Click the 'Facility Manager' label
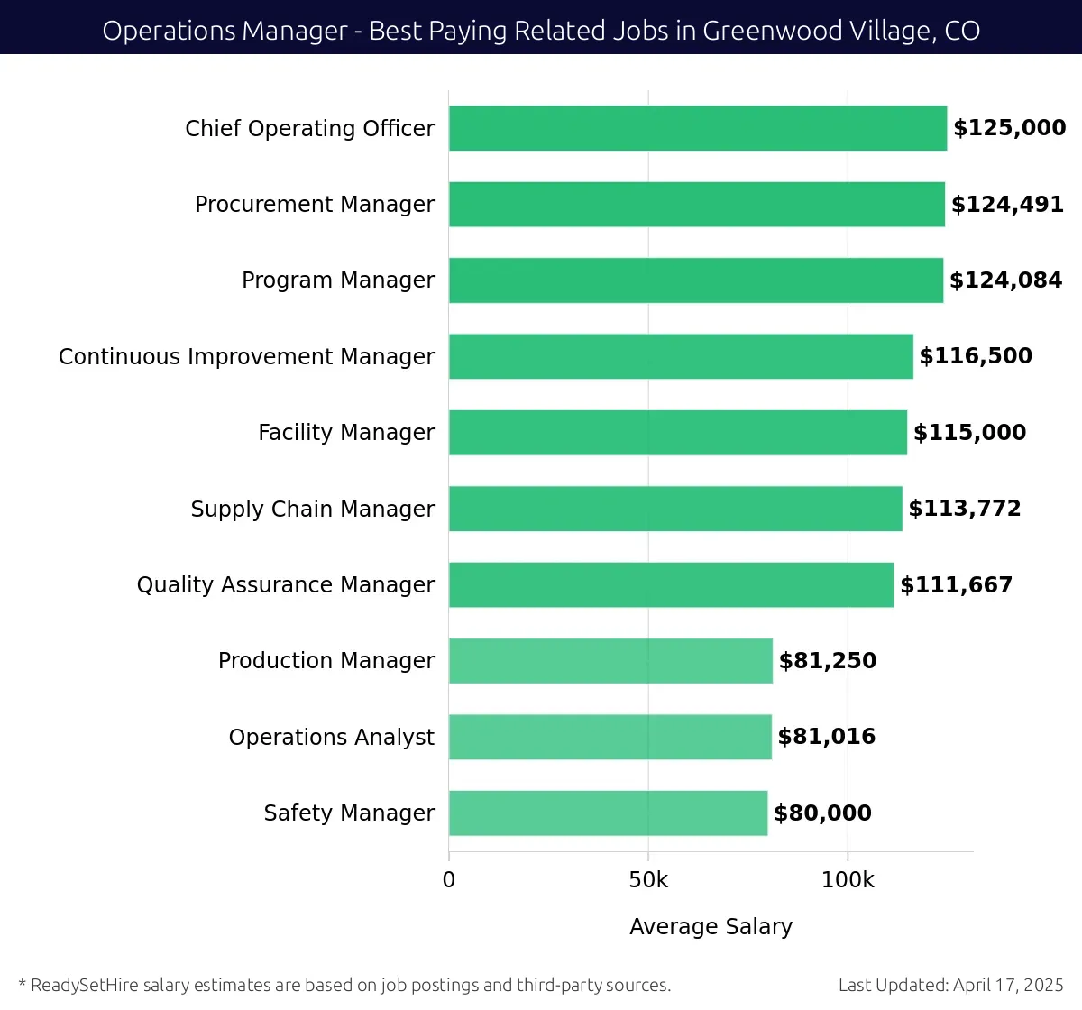 click(346, 433)
